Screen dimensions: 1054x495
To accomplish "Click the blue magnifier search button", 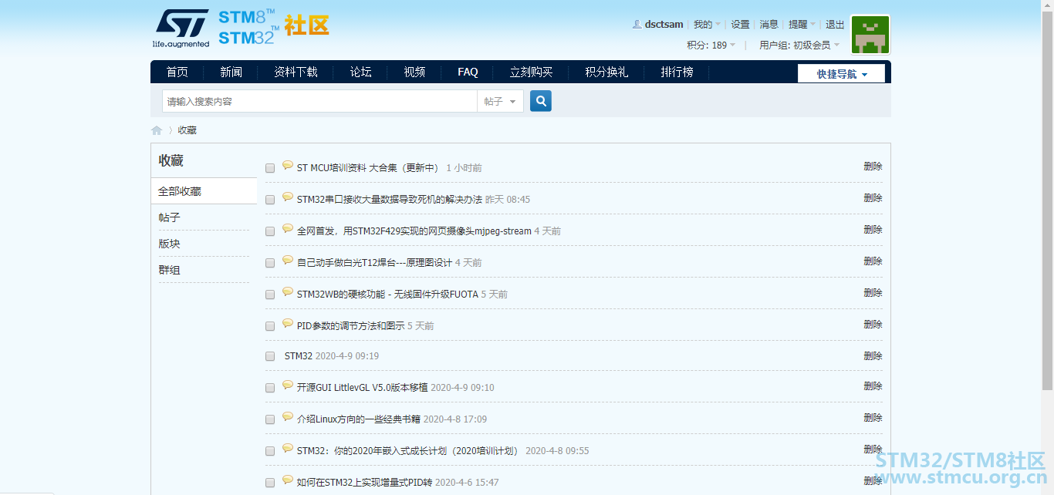I will 541,101.
